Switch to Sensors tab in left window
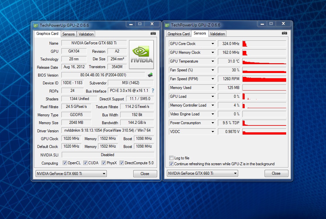 pyautogui.click(x=68, y=34)
